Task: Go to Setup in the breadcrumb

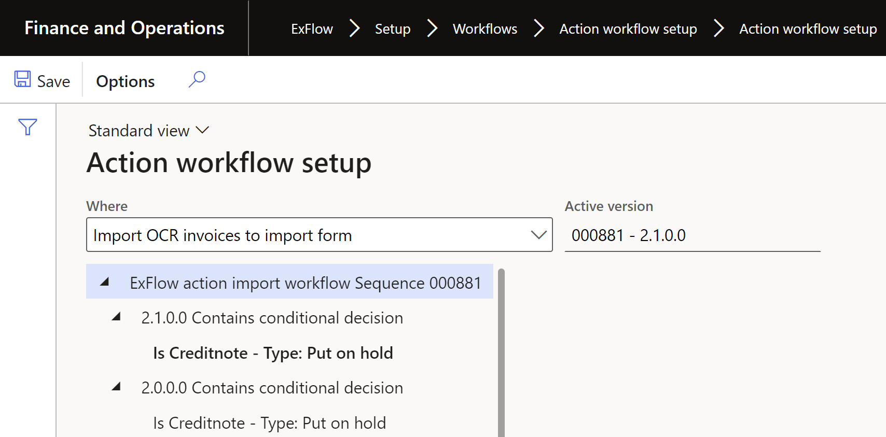Action: pos(393,29)
